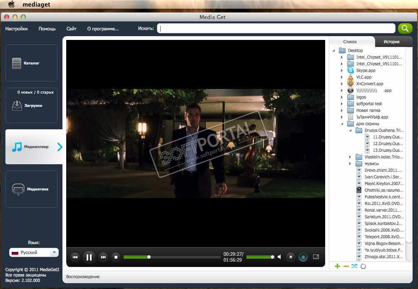Select file Puteshestvie.k.cent...
Image resolution: width=418 pixels, height=289 pixels.
[384, 197]
